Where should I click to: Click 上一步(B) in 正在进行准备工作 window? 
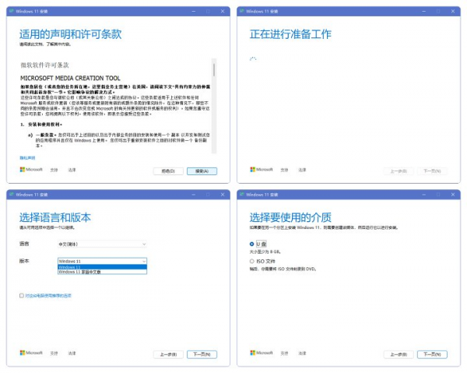tap(399, 171)
